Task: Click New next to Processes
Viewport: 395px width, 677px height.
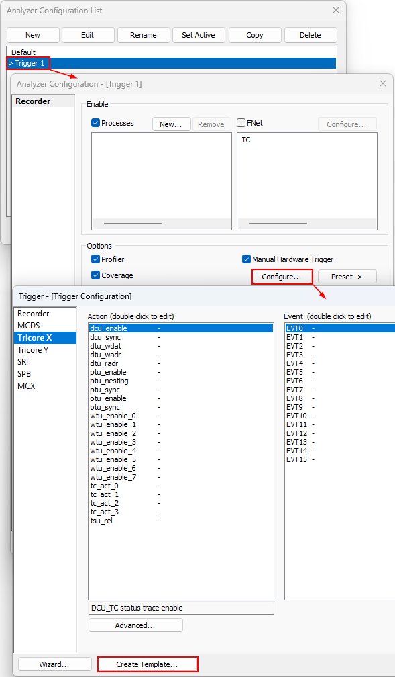Action: coord(171,124)
